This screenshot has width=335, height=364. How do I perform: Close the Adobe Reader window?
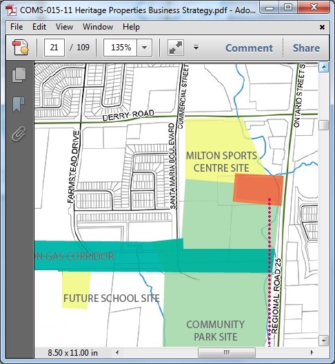[x=314, y=8]
